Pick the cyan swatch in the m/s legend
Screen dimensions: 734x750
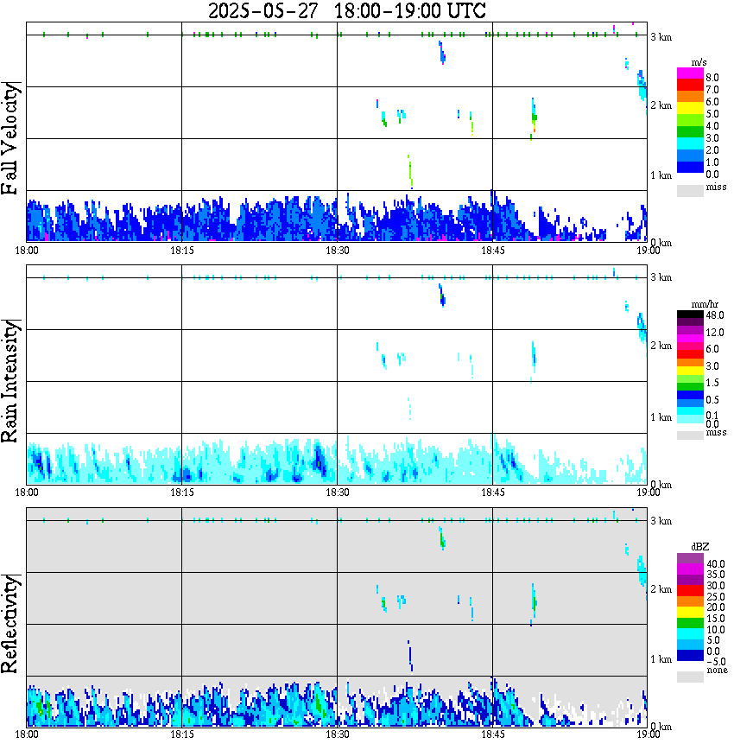click(690, 144)
